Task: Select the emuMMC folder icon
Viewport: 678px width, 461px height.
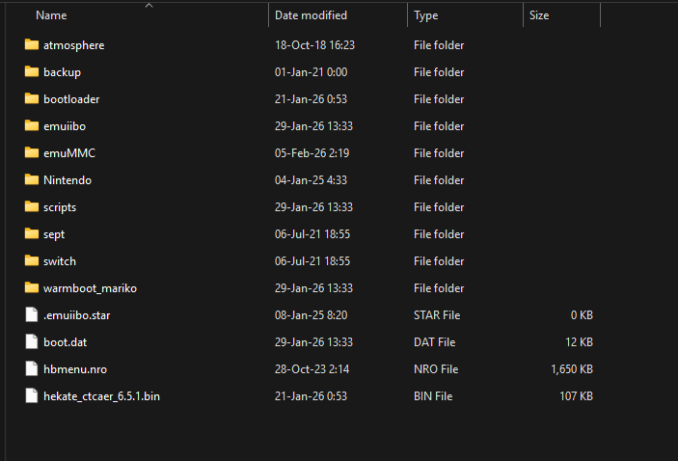Action: pyautogui.click(x=32, y=152)
